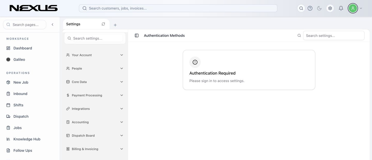Click the Nexus logo
The height and width of the screenshot is (160, 372).
click(34, 8)
